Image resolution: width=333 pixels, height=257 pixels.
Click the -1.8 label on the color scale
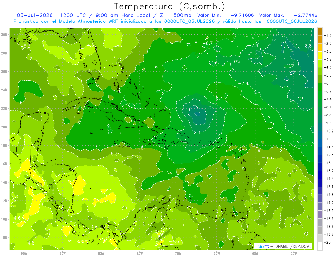(x=328, y=35)
